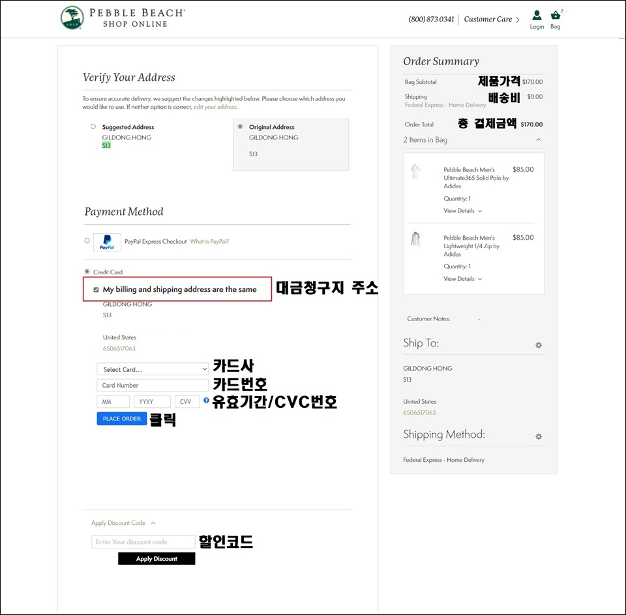The height and width of the screenshot is (615, 626).
Task: Click the (800) 873 0341 phone number
Action: click(x=431, y=19)
